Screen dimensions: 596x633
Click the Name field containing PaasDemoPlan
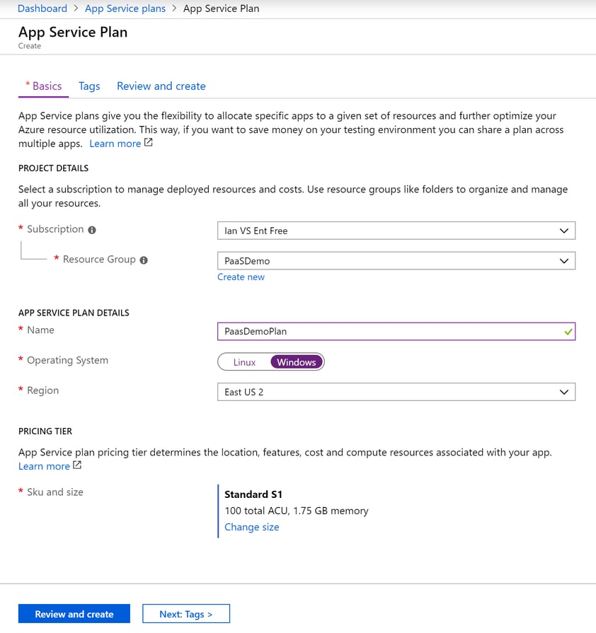coord(389,332)
